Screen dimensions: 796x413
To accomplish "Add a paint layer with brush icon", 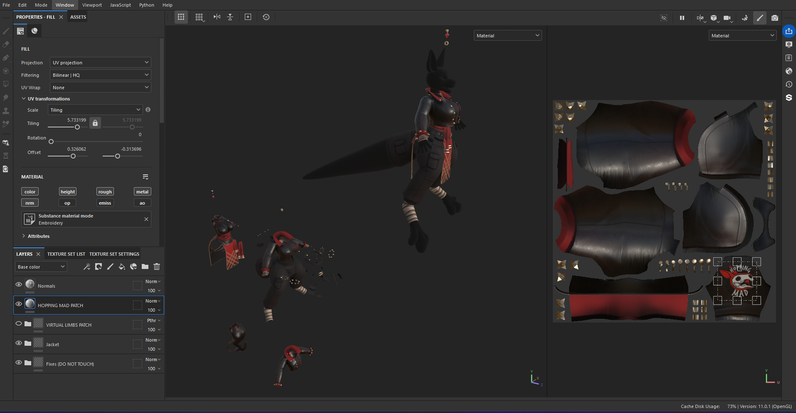I will point(110,267).
